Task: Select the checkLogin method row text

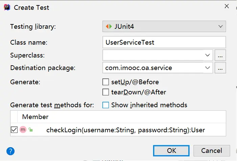Action: click(125, 130)
